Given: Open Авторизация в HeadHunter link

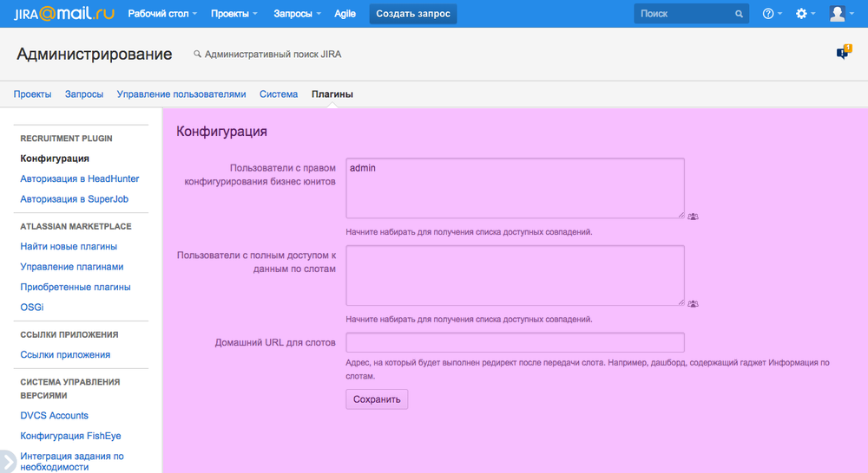Looking at the screenshot, I should click(x=80, y=178).
